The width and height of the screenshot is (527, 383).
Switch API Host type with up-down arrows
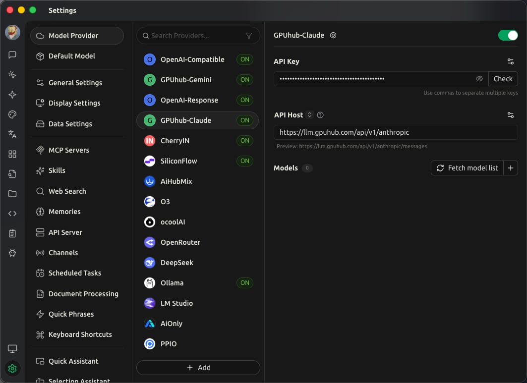click(x=309, y=115)
